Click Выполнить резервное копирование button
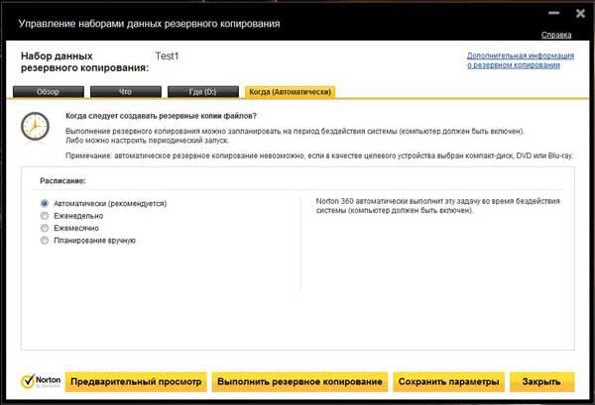Image resolution: width=595 pixels, height=405 pixels. (x=299, y=381)
